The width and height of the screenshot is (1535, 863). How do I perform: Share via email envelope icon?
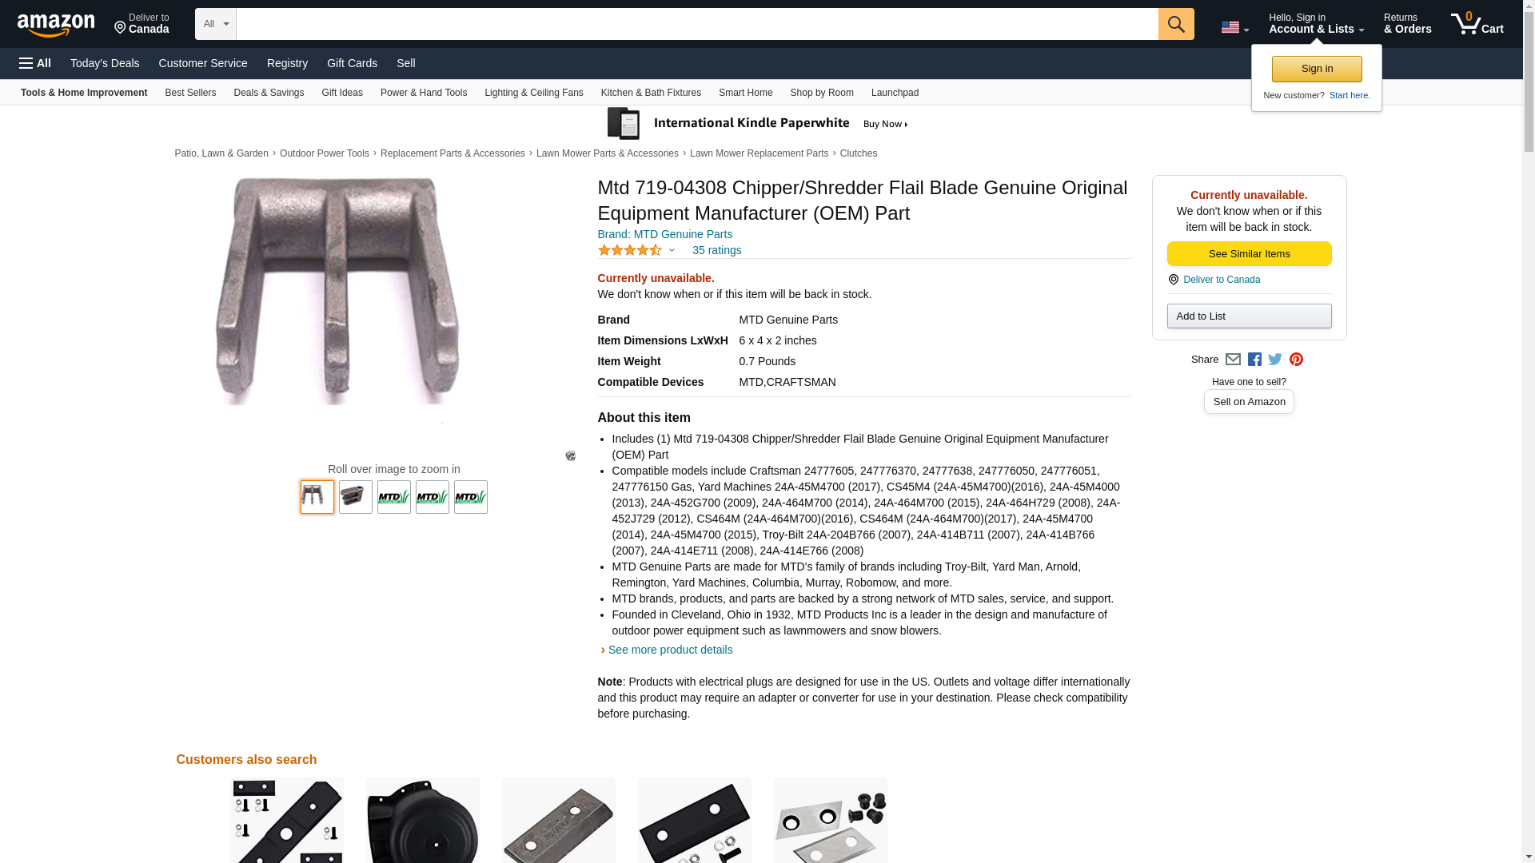1233,360
